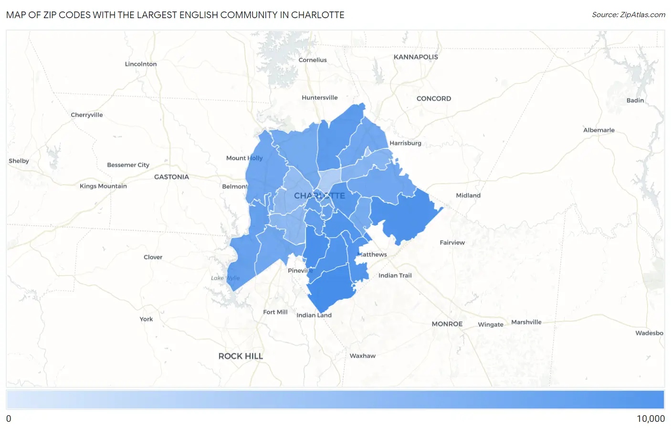Click the Bessemer City label
Viewport: 671px width, 429px height.
click(128, 165)
